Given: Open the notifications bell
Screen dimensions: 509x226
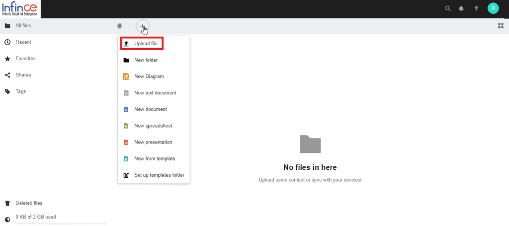Looking at the screenshot, I should click(x=461, y=8).
